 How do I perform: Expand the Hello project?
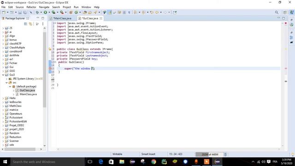[x=3, y=98]
